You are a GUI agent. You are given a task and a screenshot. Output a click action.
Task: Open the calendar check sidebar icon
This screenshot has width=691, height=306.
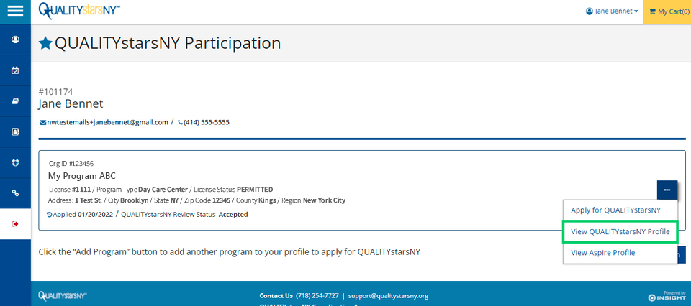click(x=15, y=70)
